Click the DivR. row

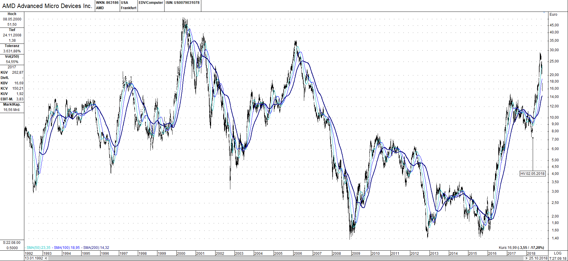click(x=12, y=78)
